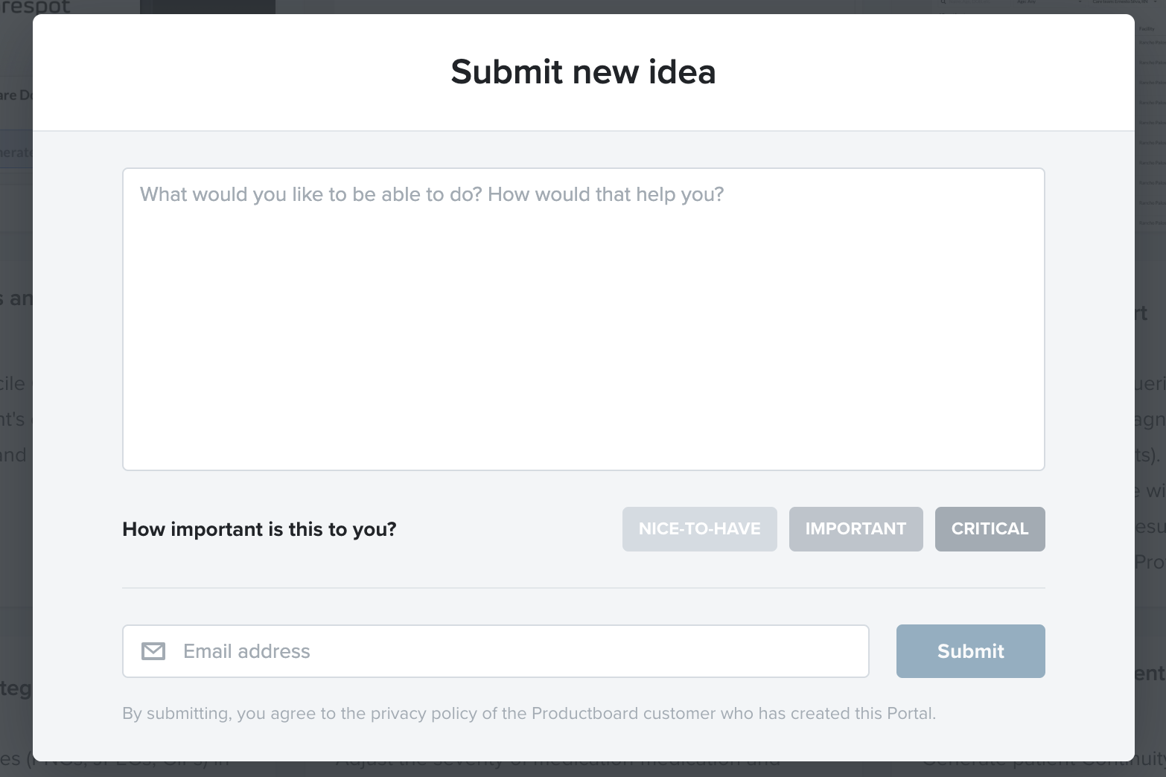Click the 'How important is this to you?' label
This screenshot has height=777, width=1166.
pos(259,529)
